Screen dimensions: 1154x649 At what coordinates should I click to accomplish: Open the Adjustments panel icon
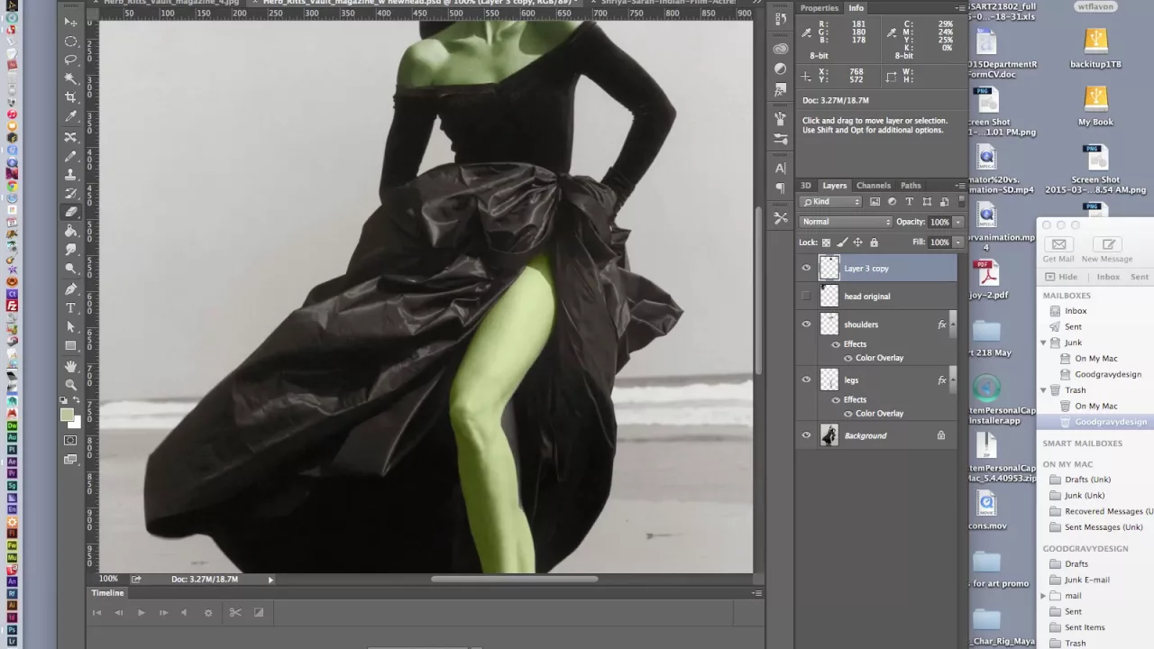click(x=781, y=69)
